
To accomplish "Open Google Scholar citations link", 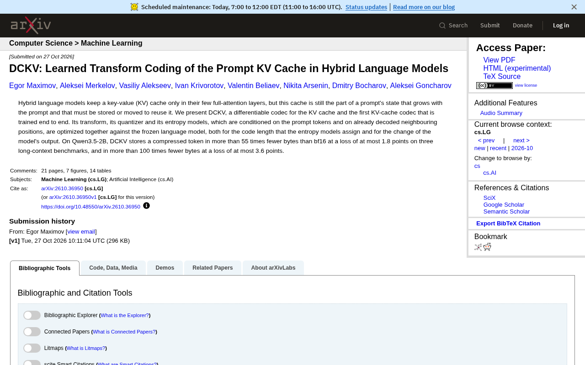I will tap(504, 205).
